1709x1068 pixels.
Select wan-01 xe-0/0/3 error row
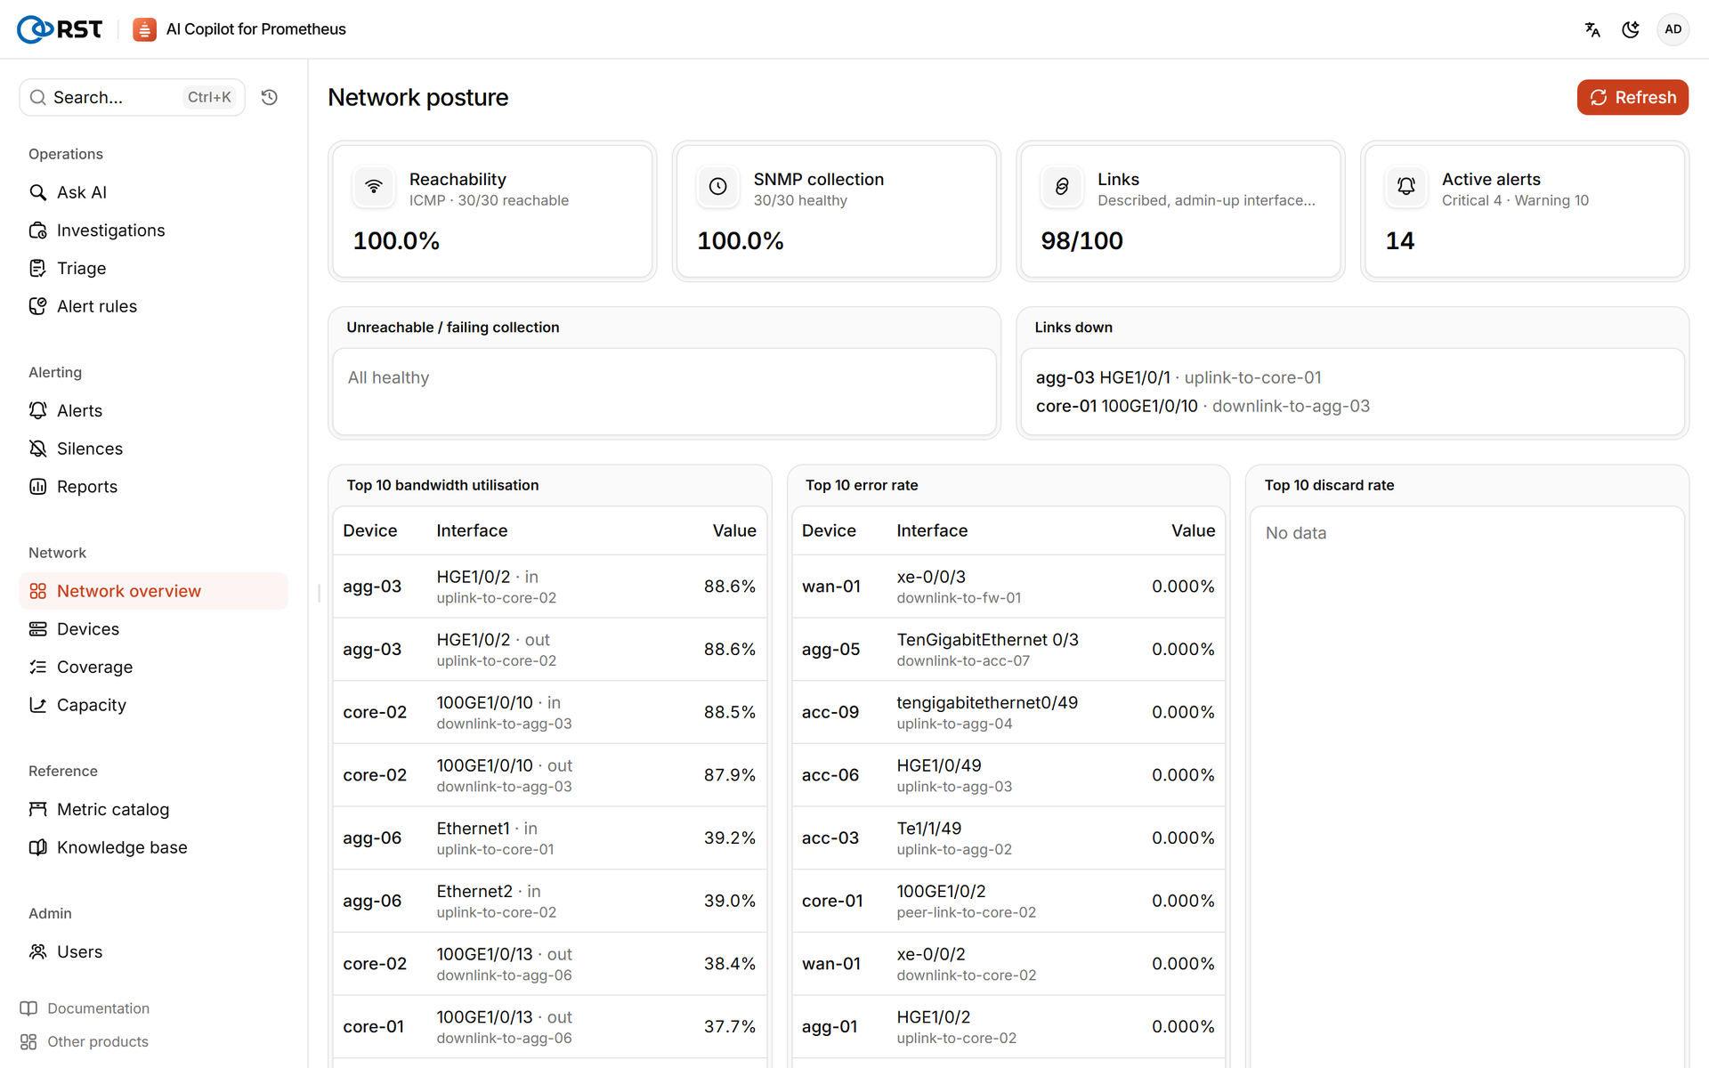[x=1008, y=587]
